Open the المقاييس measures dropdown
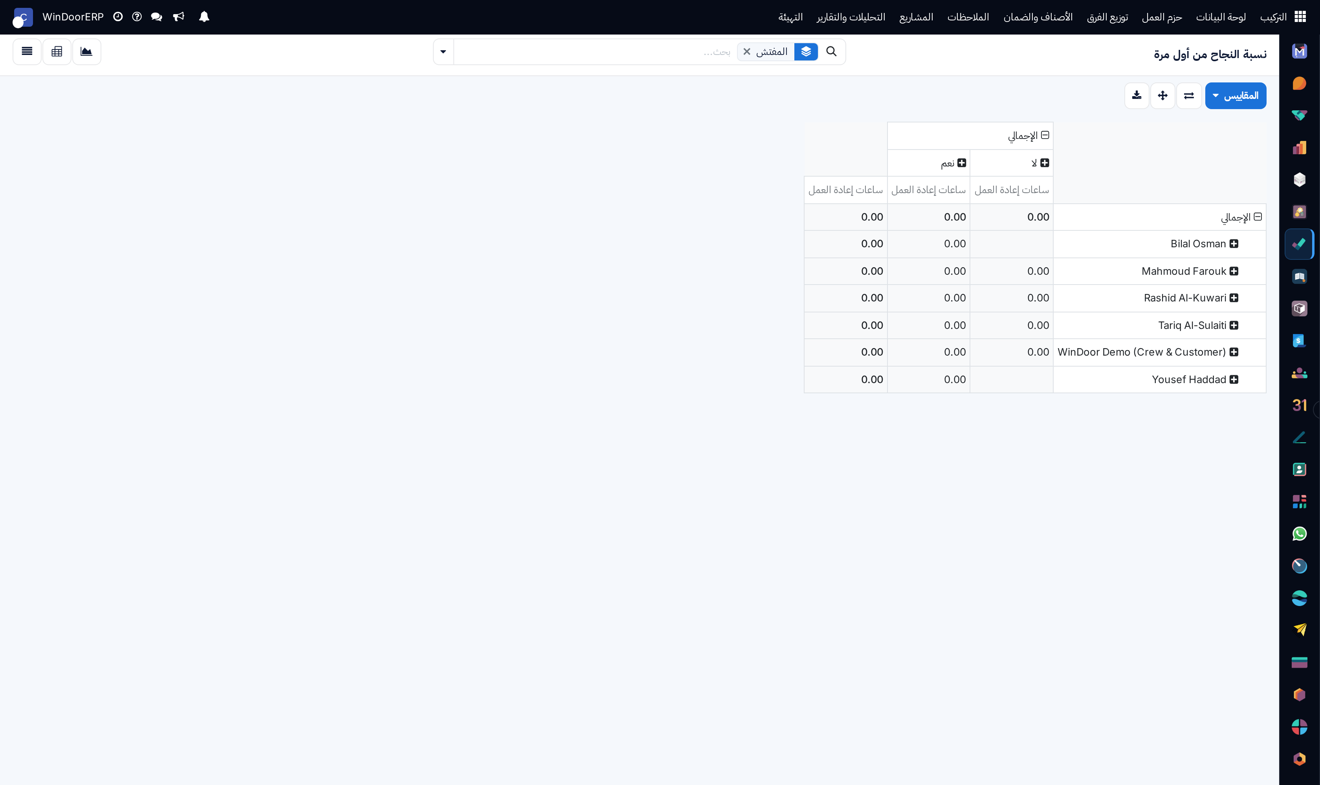This screenshot has width=1320, height=785. [x=1235, y=95]
